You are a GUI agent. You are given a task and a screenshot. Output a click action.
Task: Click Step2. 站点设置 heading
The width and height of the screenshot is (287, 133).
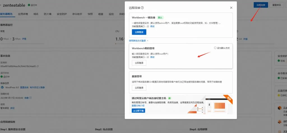click(x=104, y=129)
